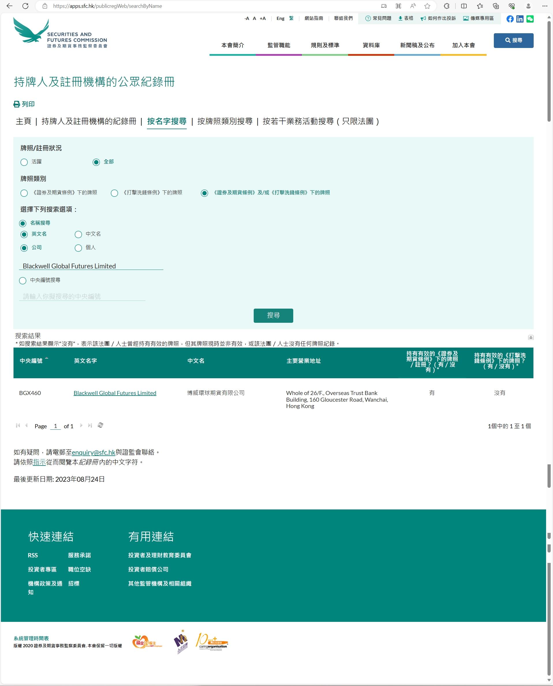Toggle split screen in the browser toolbar
553x686 pixels.
(464, 6)
